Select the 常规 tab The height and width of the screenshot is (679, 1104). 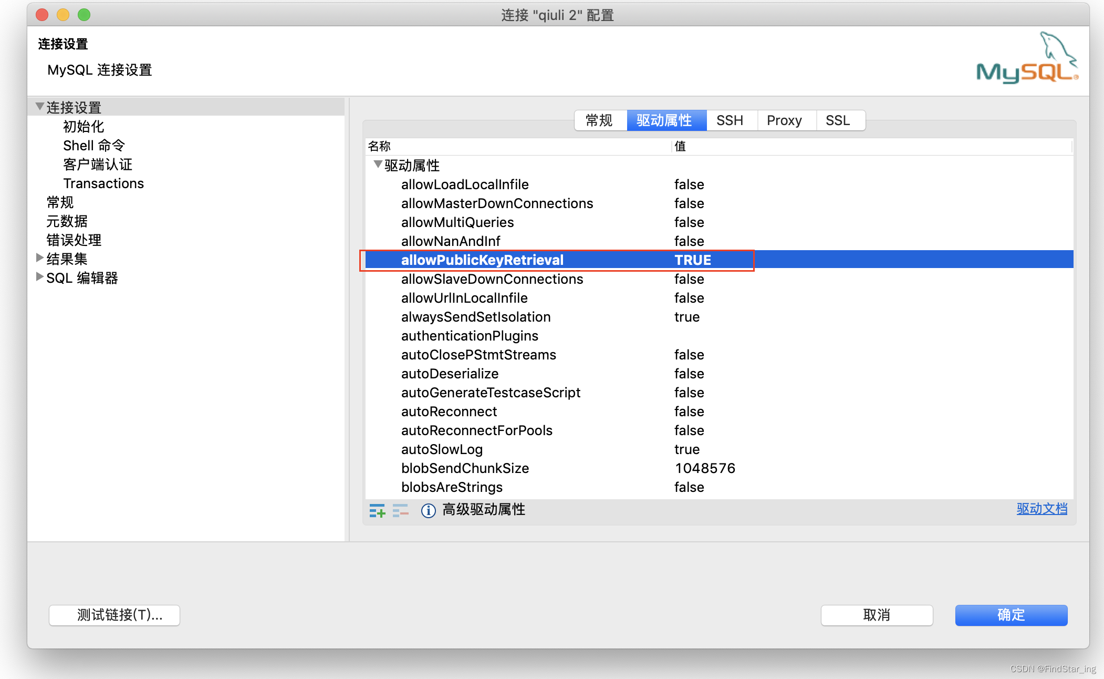(599, 120)
